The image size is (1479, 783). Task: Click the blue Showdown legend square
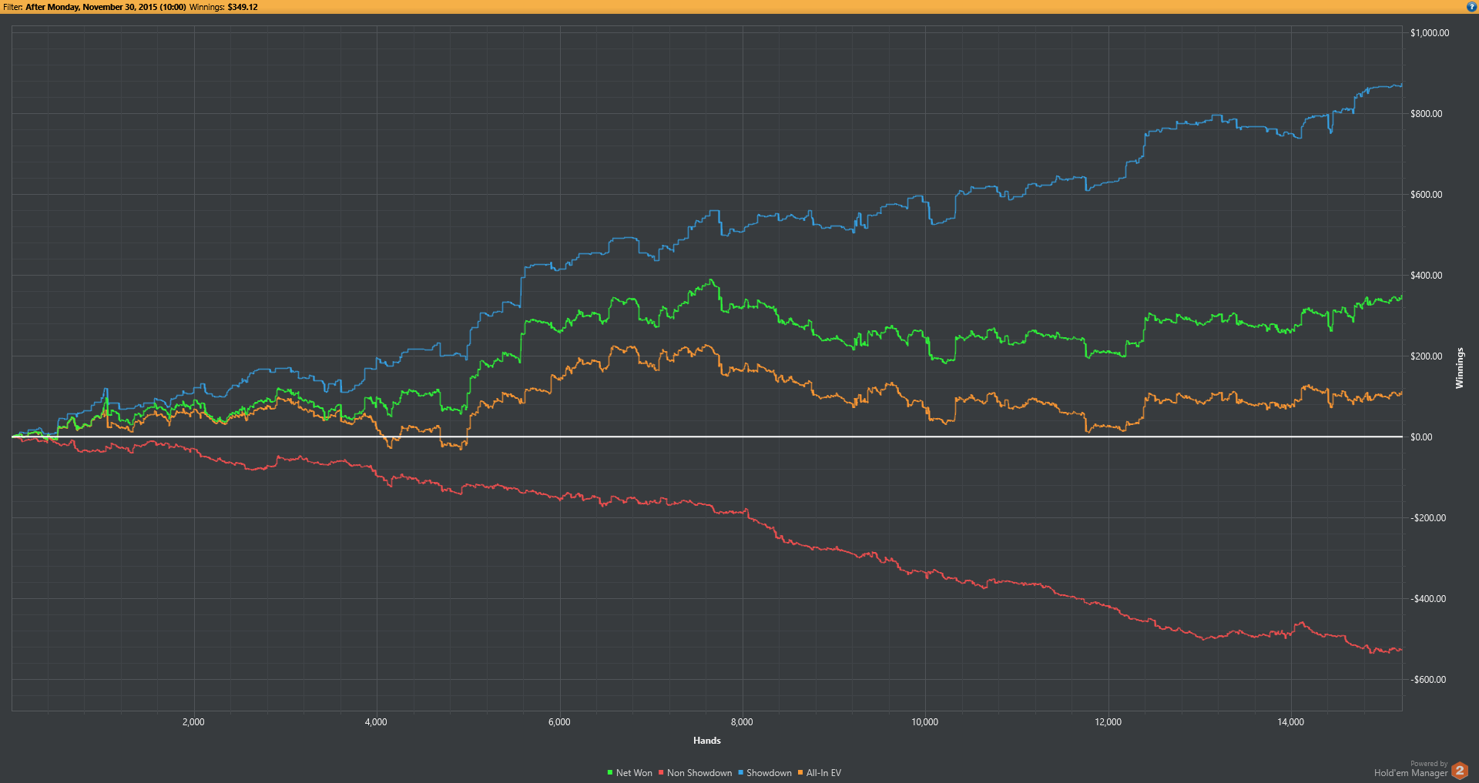tap(740, 773)
